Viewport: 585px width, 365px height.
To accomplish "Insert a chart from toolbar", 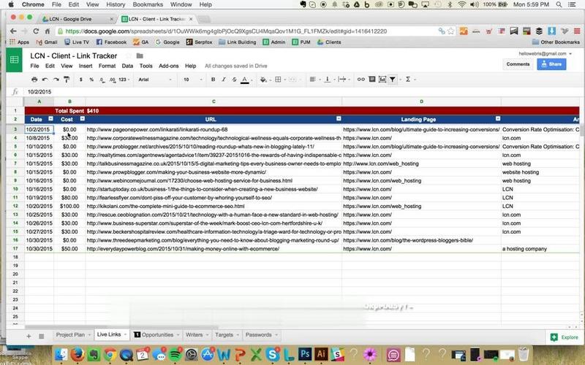I will click(x=382, y=80).
